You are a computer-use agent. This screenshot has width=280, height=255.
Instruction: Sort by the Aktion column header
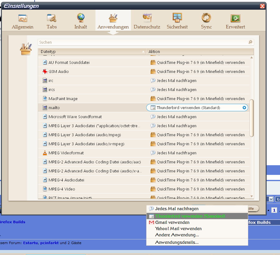[x=200, y=52]
